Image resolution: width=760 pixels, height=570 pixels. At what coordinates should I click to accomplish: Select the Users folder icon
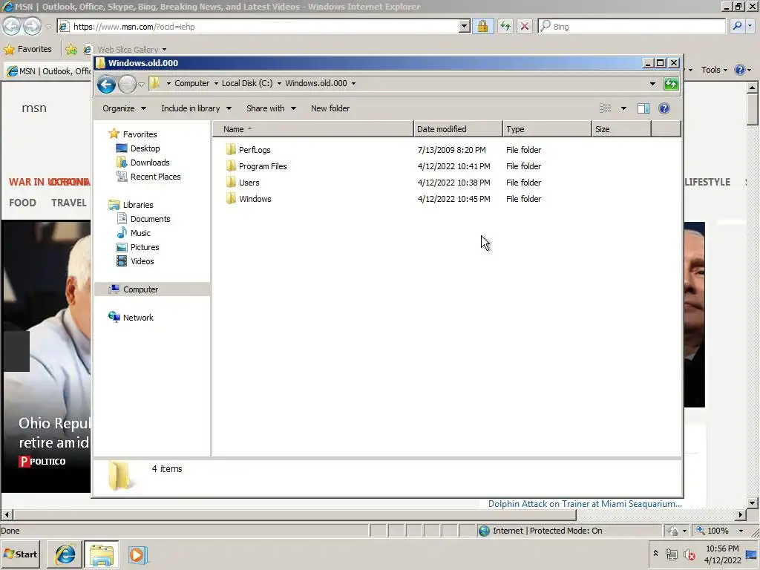(231, 183)
